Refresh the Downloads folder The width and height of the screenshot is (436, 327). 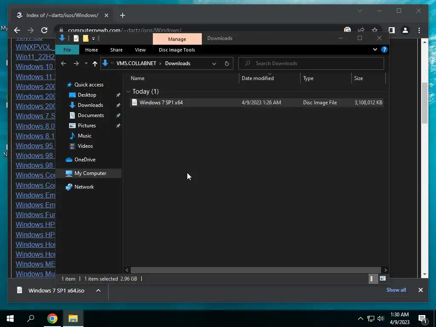227,64
